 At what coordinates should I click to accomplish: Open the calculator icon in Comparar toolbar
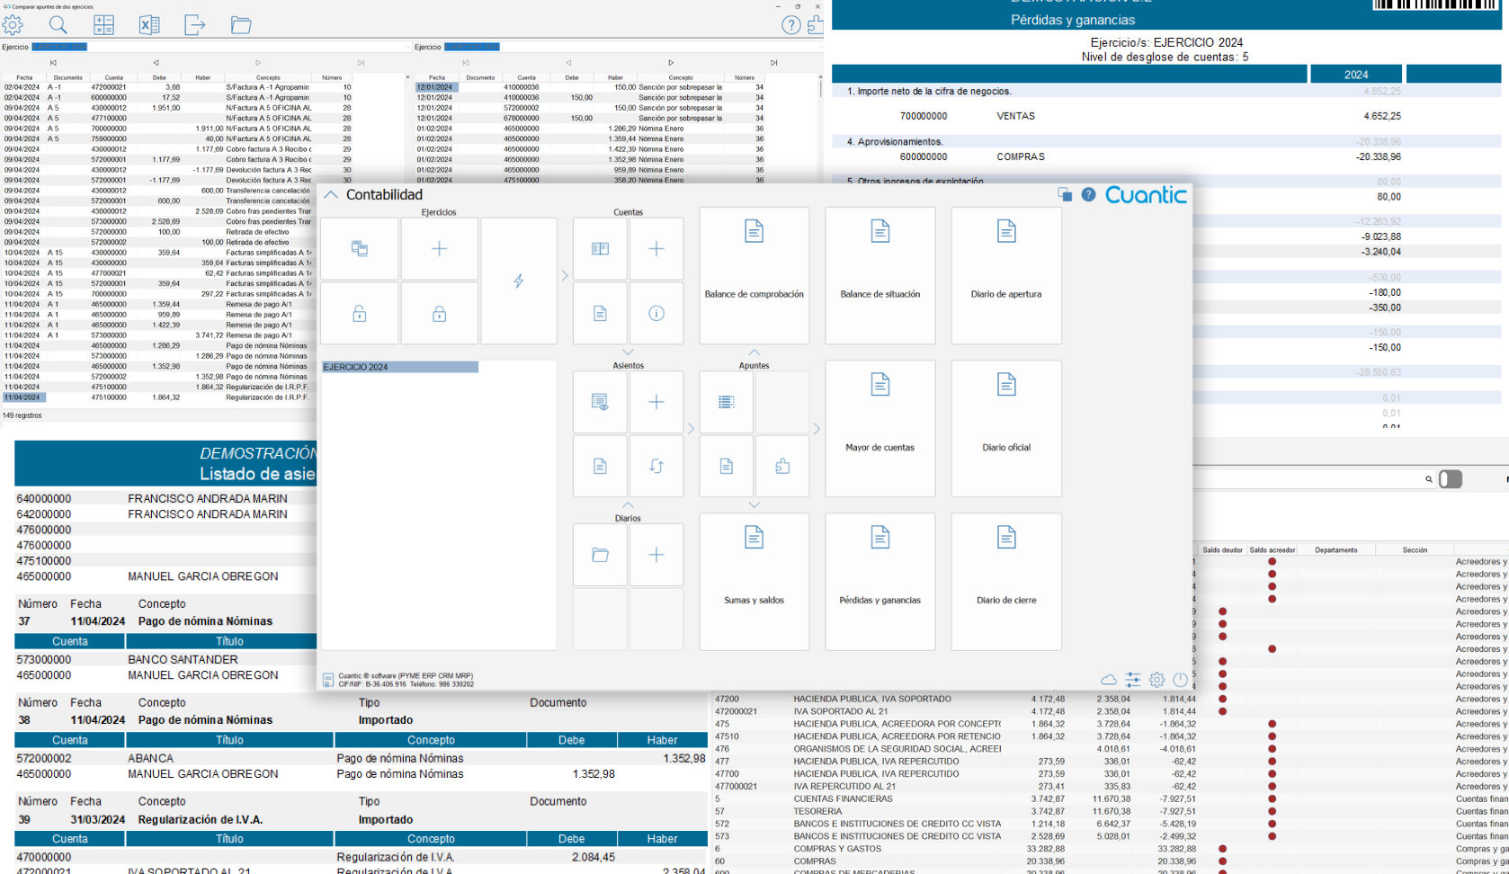[x=104, y=25]
